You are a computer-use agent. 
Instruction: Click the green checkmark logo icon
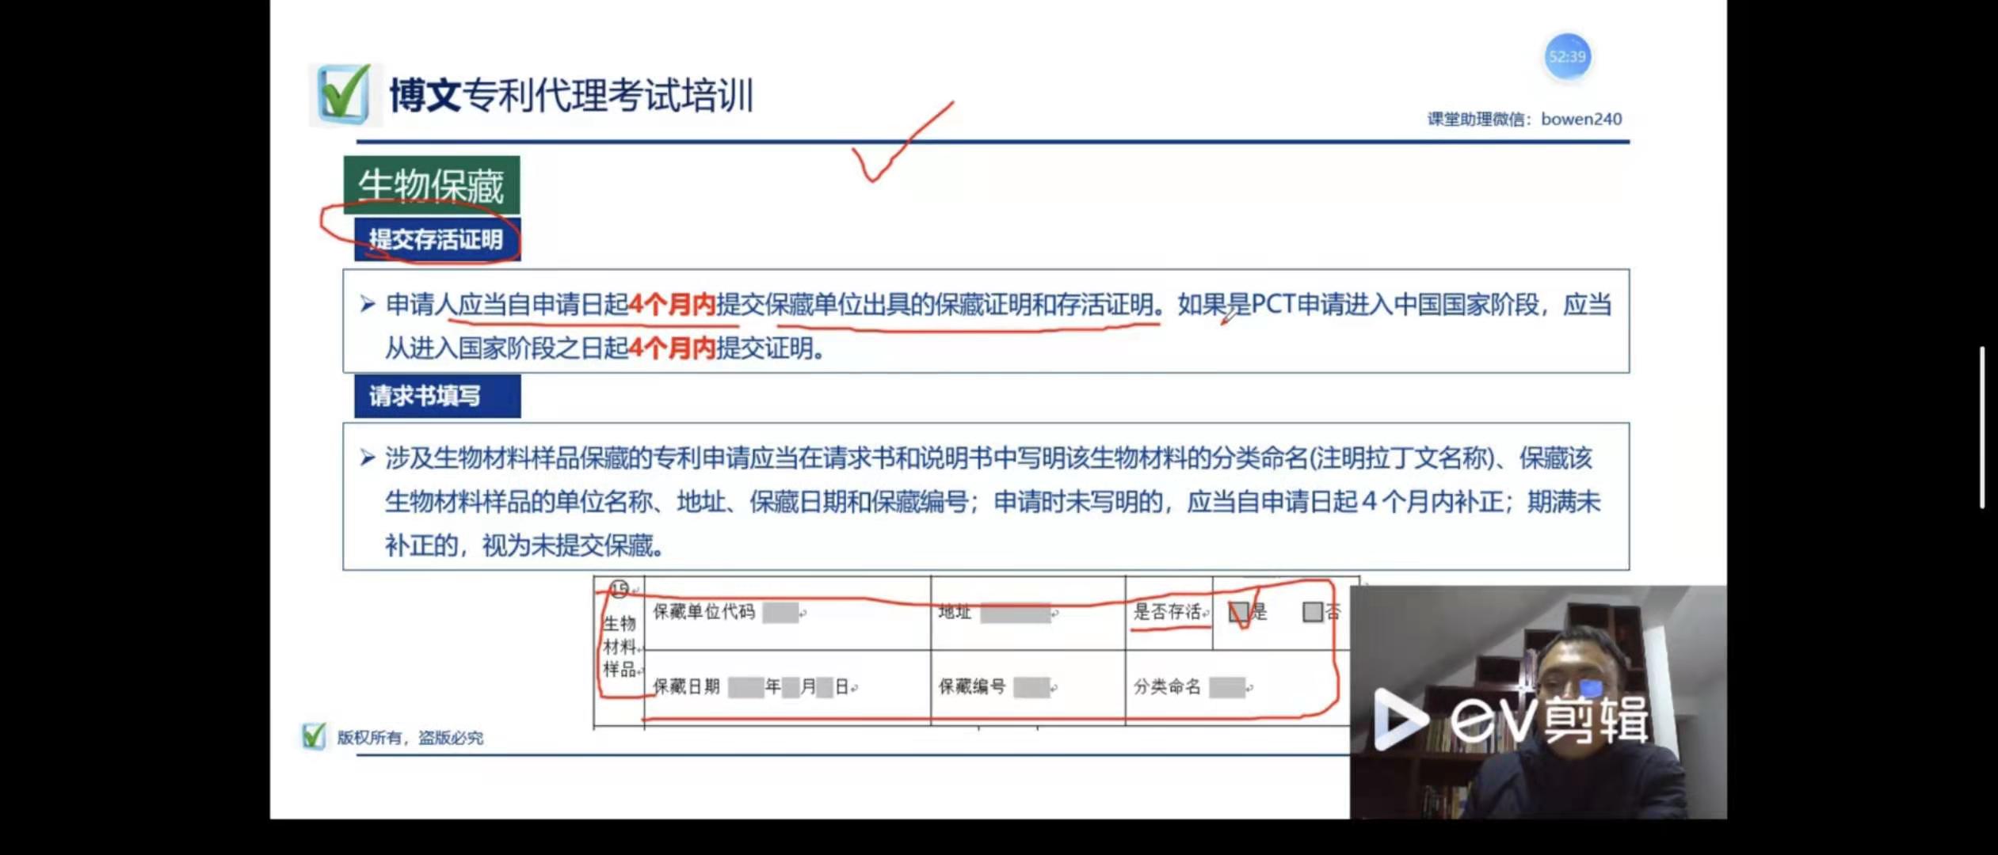tap(344, 95)
